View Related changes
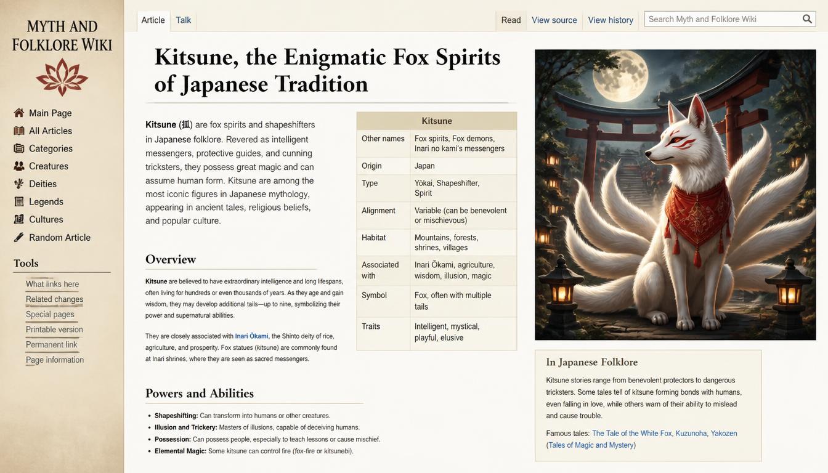Screen dimensions: 828x473 [x=54, y=299]
